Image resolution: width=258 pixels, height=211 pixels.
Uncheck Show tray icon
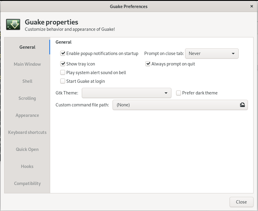[63, 64]
